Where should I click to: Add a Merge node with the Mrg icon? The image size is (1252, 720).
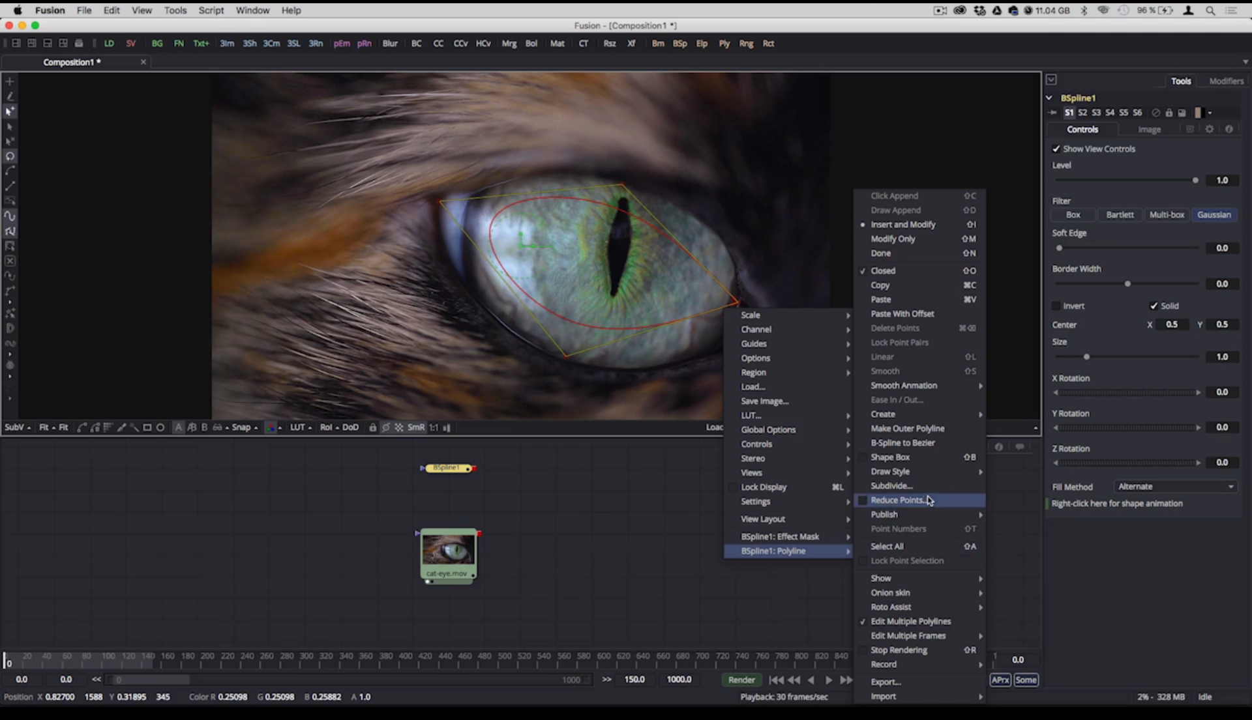click(x=509, y=43)
